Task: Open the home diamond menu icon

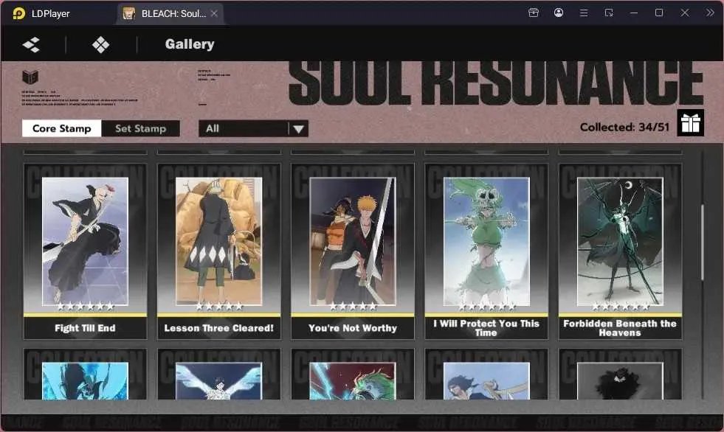Action: pos(100,45)
